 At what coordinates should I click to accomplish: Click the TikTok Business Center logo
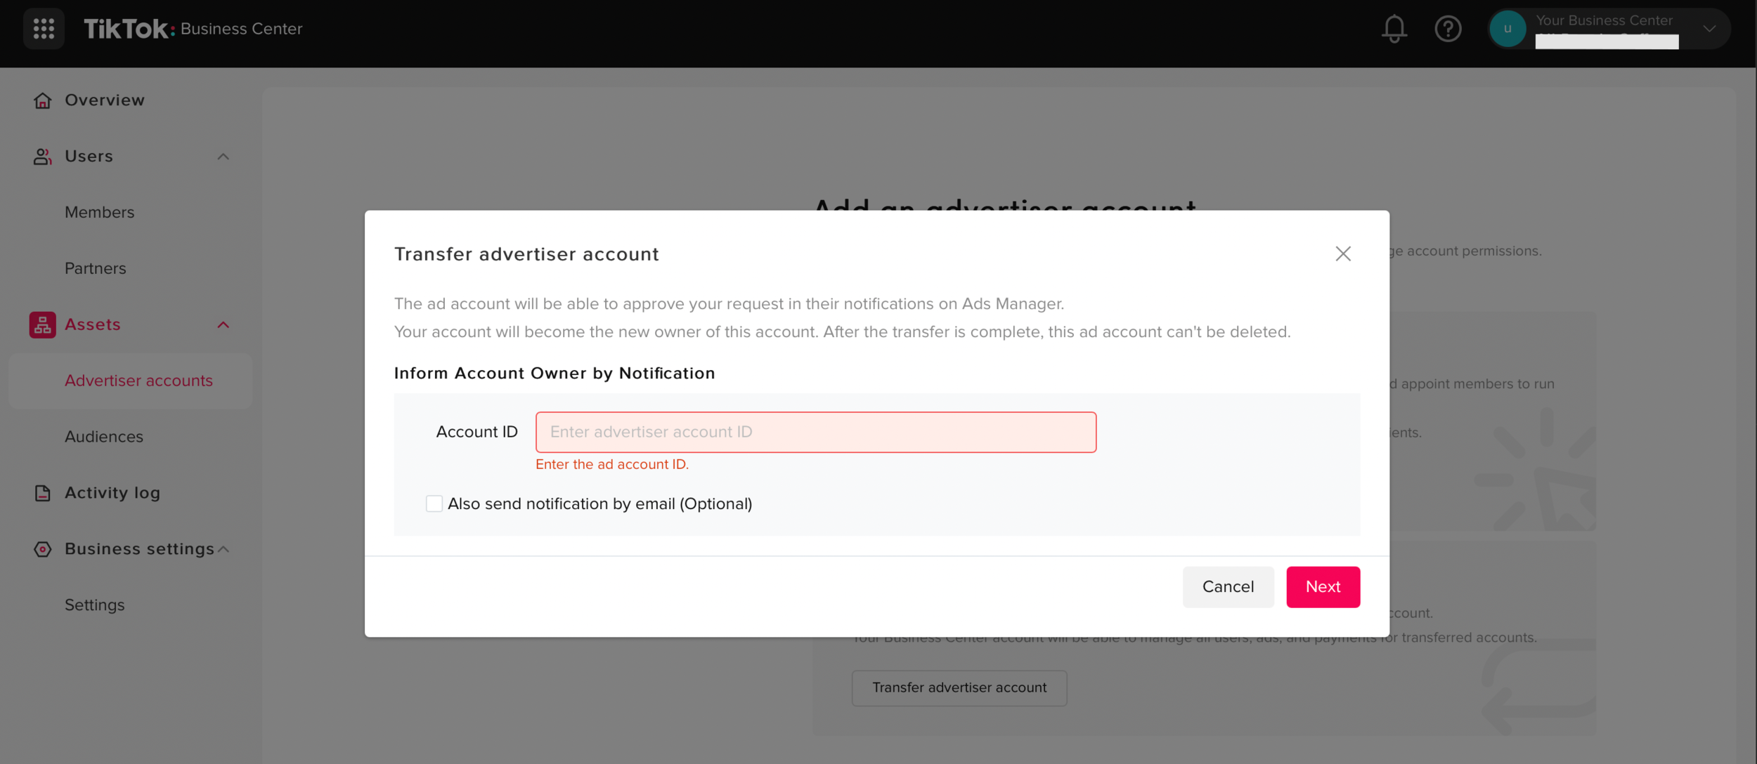pos(193,29)
